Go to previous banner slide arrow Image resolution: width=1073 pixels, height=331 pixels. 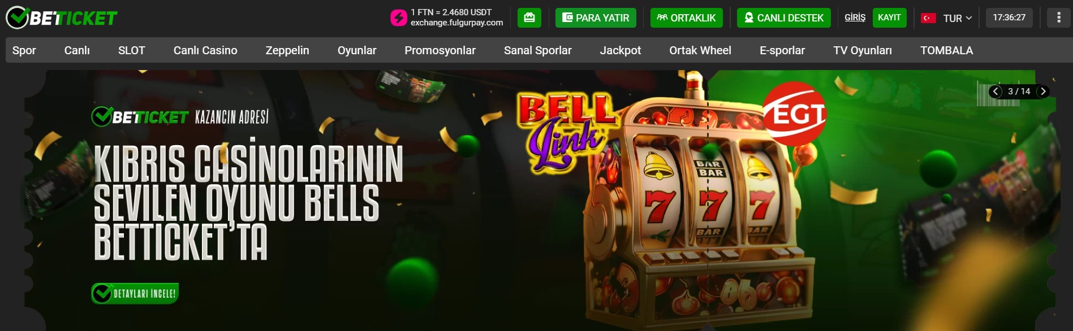click(996, 92)
